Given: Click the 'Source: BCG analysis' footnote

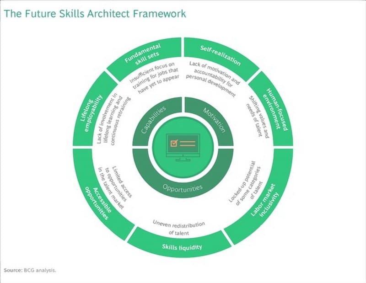Looking at the screenshot, I should (30, 270).
